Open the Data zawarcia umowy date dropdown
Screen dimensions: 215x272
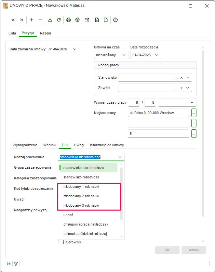click(75, 49)
